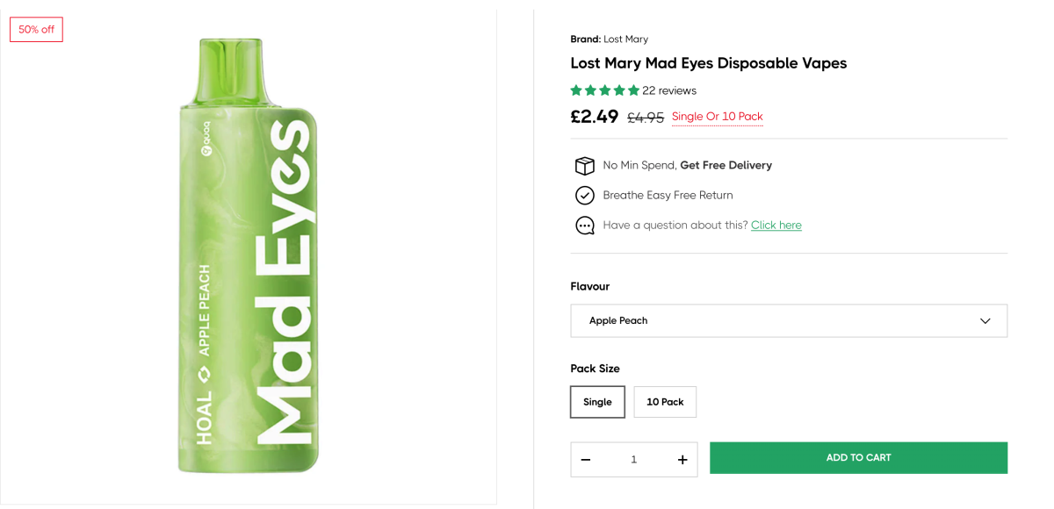Viewport: 1054px width, 509px height.
Task: Click the Single Or 10 Pack link
Action: (717, 117)
